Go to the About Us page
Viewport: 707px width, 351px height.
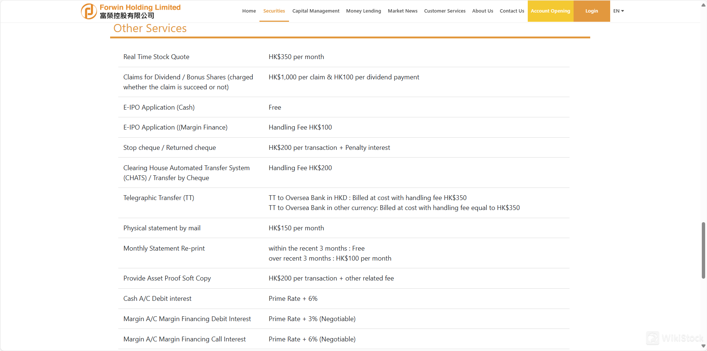pos(482,11)
